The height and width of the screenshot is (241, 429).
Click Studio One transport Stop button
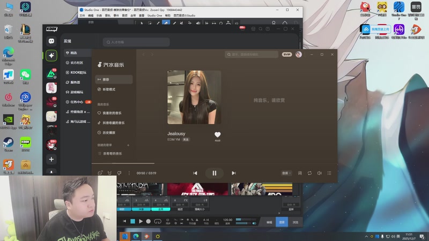(132, 221)
